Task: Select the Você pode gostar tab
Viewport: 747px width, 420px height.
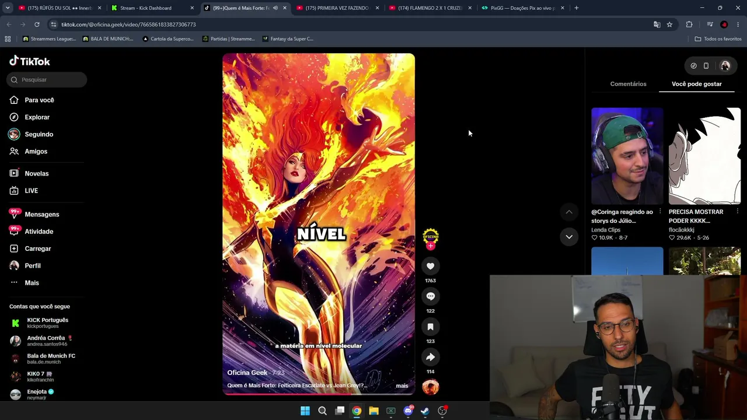Action: 696,84
